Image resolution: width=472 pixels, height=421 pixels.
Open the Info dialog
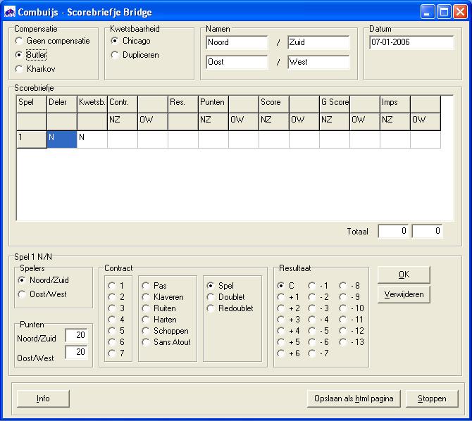coord(43,398)
